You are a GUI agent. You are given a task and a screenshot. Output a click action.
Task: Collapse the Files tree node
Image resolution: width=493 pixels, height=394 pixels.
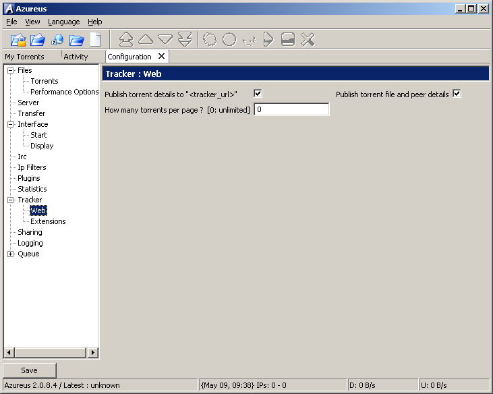(10, 70)
